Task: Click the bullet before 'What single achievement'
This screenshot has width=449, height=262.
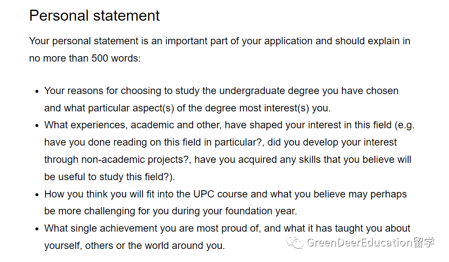Action: (x=37, y=229)
